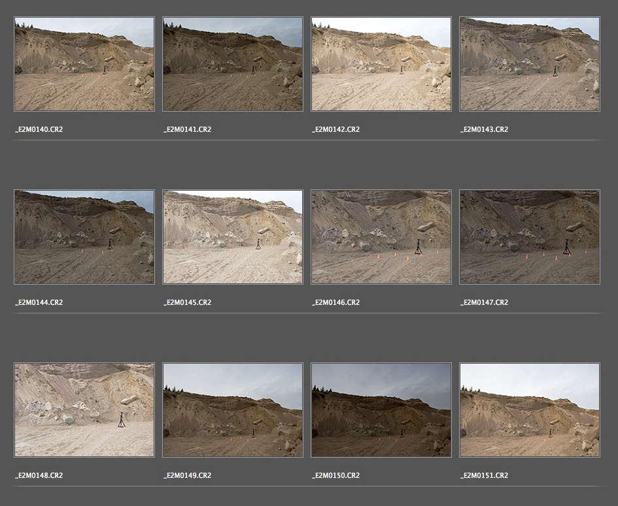
Task: Click the _E2M0141.CR2 photo thumbnail
Action: click(x=233, y=64)
